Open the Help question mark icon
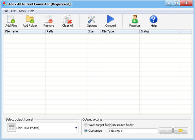The image size is (195, 140). click(153, 19)
